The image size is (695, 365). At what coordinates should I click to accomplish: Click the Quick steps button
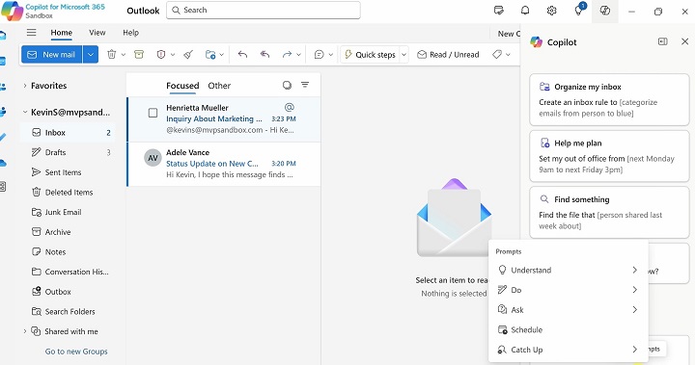(x=370, y=55)
